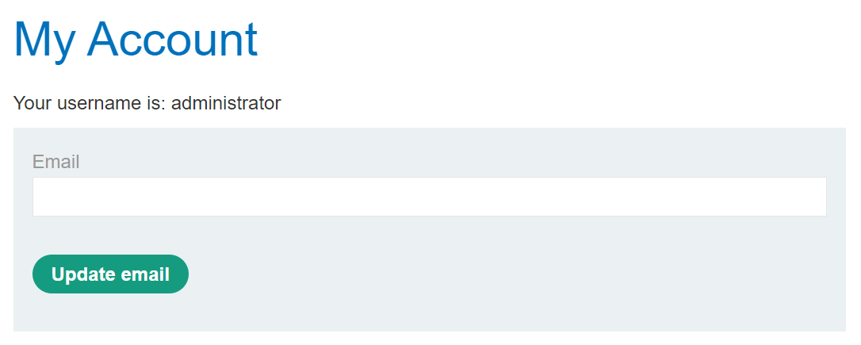Viewport: 861px width, 345px height.
Task: Click the Update email button
Action: (x=110, y=274)
